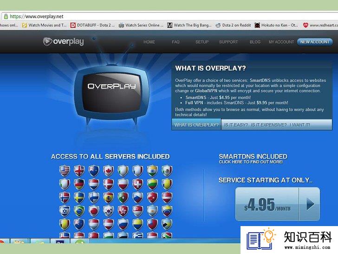The image size is (338, 254).
Task: Open the DOTABUFF - Dota 2 bookmark
Action: coord(92,25)
